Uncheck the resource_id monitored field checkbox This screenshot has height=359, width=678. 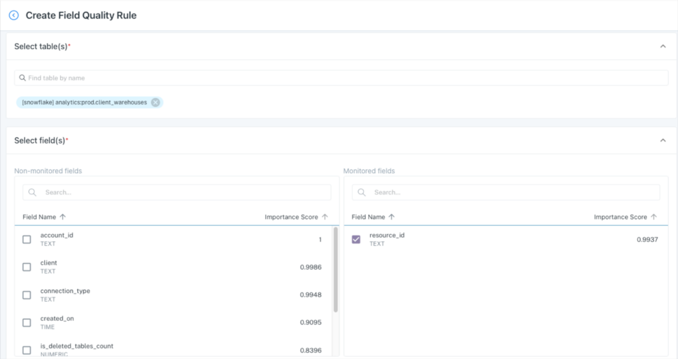(x=356, y=239)
